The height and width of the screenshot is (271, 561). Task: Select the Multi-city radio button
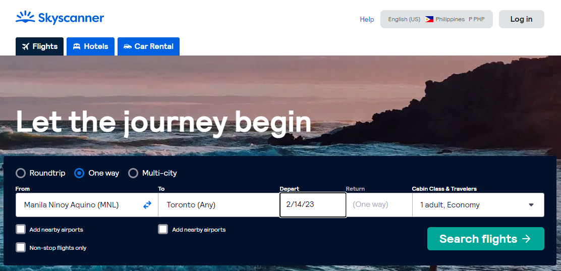point(133,173)
